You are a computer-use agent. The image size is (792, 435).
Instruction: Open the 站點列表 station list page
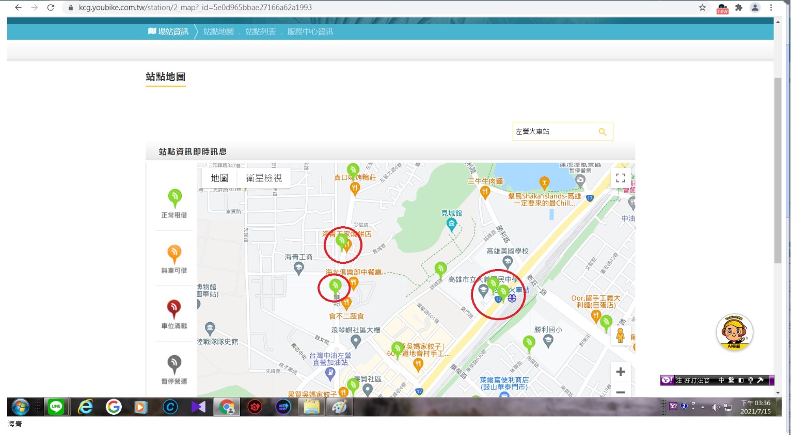coord(261,31)
